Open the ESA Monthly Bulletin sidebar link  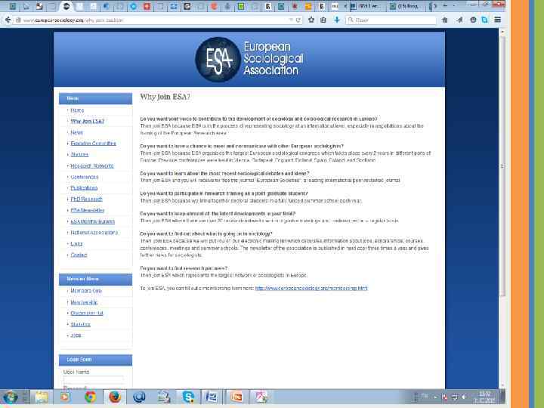coord(93,221)
